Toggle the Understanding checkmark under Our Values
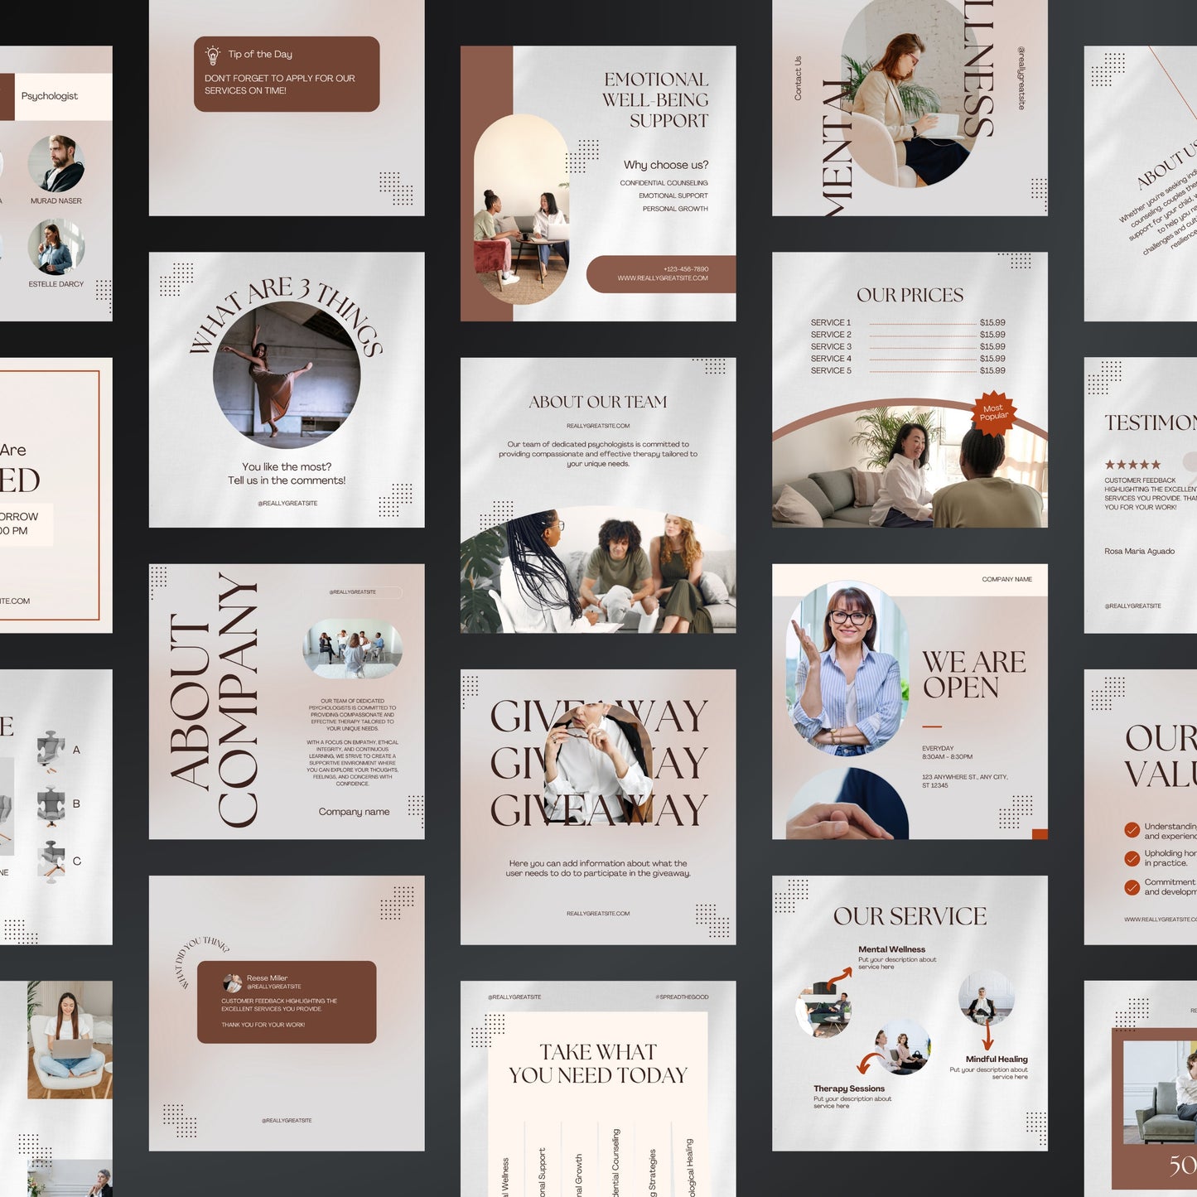Image resolution: width=1197 pixels, height=1197 pixels. click(x=1132, y=831)
